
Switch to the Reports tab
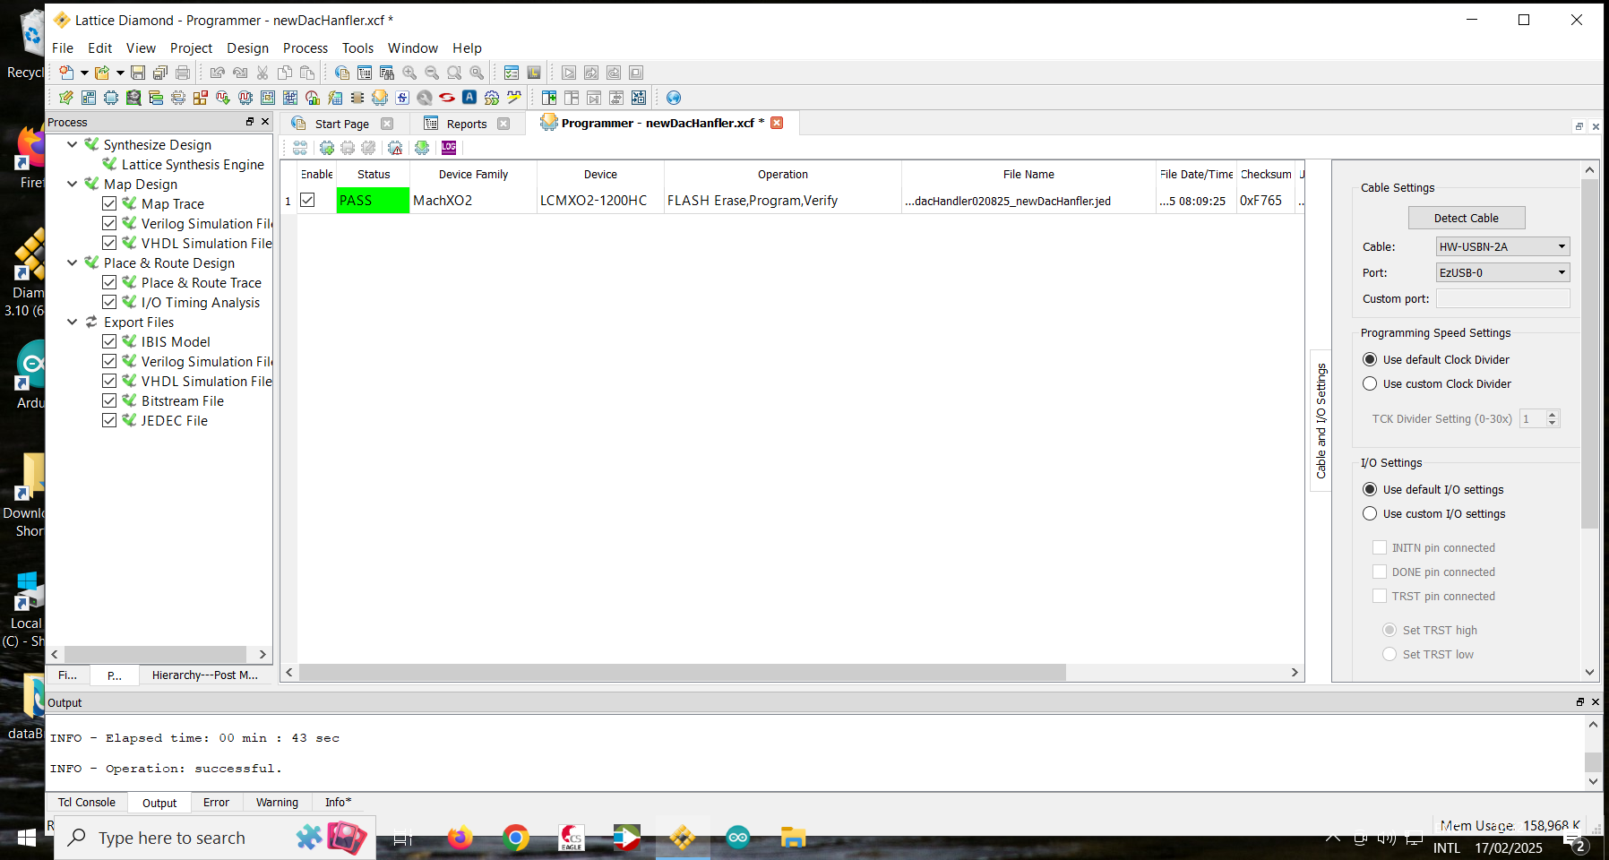[466, 124]
